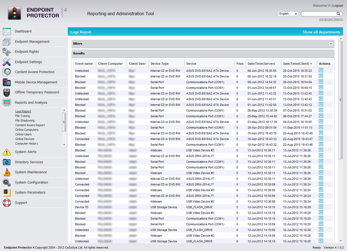Image resolution: width=347 pixels, height=251 pixels.
Task: Click Show all departments
Action: (321, 32)
